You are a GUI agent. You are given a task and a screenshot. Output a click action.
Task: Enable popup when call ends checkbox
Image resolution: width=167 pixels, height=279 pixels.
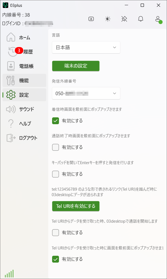click(x=56, y=147)
